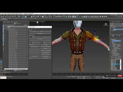The image size is (123, 92).
Task: Click the Unlink Selection tool
Action: 8,17
